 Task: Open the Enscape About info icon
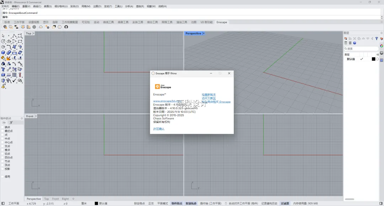coord(59,27)
